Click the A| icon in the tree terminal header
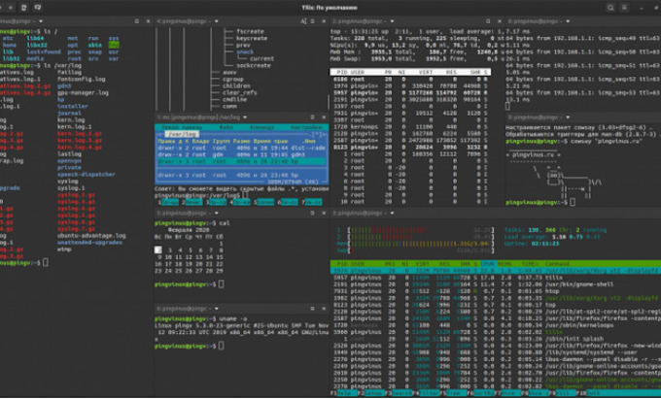This screenshot has width=661, height=399. [303, 21]
